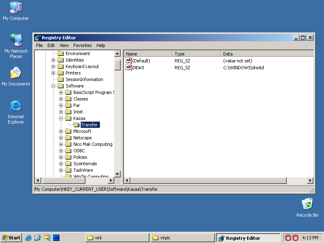Click the ODBC folder icon
Image resolution: width=324 pixels, height=243 pixels.
point(68,151)
